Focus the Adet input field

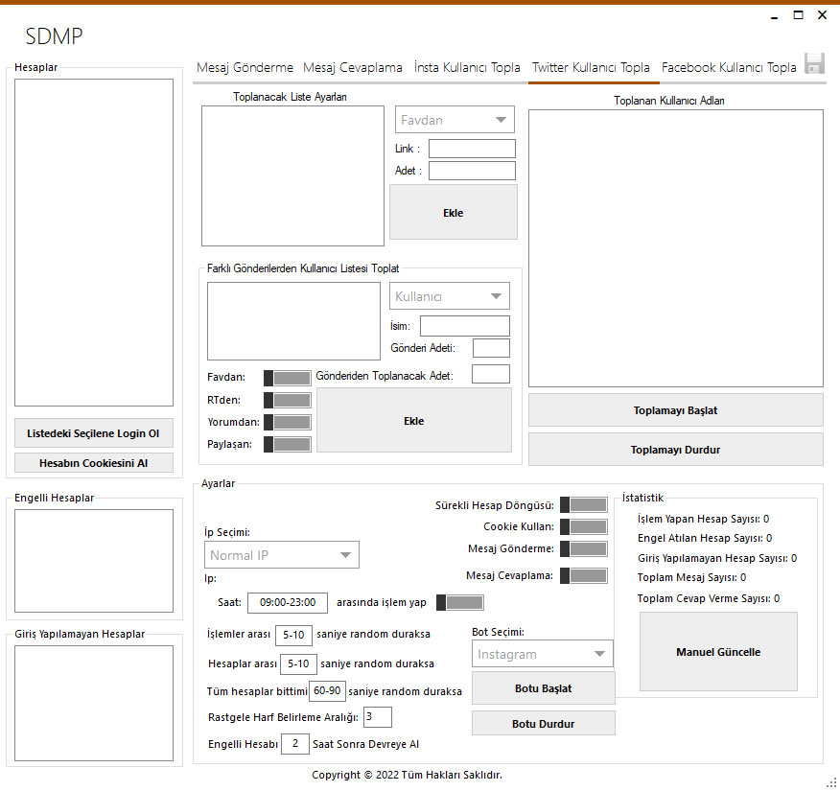pyautogui.click(x=472, y=171)
